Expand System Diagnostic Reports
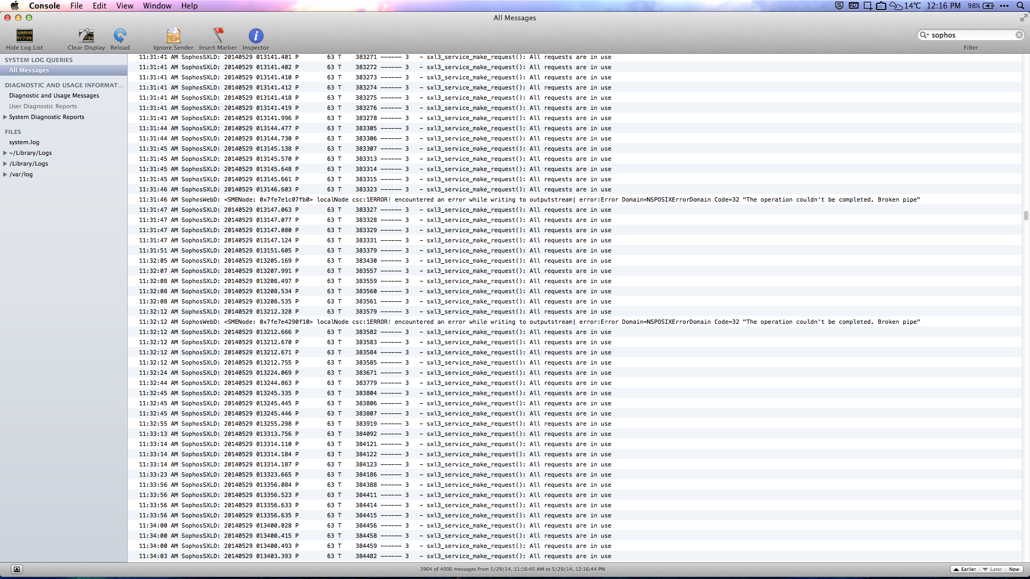The height and width of the screenshot is (579, 1030). pyautogui.click(x=5, y=117)
